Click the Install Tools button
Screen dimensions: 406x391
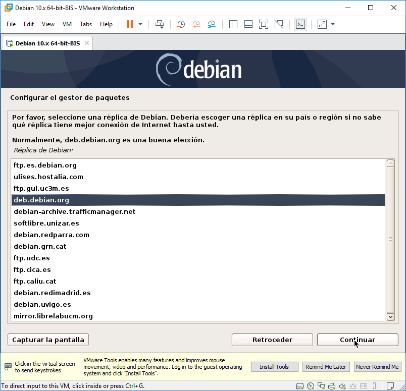click(274, 367)
